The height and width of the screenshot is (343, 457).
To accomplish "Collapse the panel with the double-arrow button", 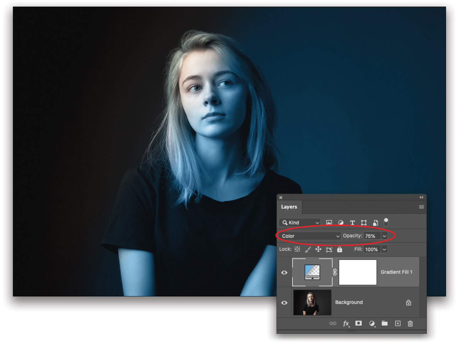I will [421, 197].
